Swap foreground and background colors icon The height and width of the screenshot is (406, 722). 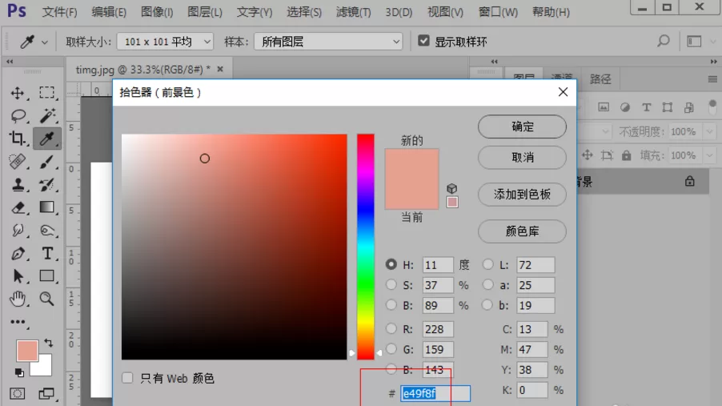pos(48,343)
